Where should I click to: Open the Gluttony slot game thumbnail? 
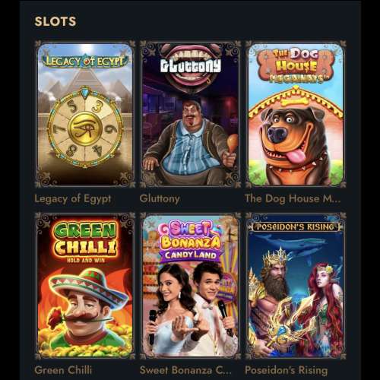[190, 114]
